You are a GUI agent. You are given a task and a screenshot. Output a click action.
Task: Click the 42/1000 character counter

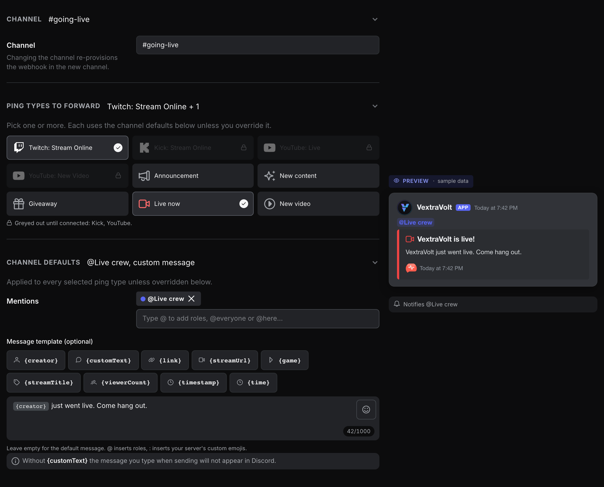[x=359, y=431]
